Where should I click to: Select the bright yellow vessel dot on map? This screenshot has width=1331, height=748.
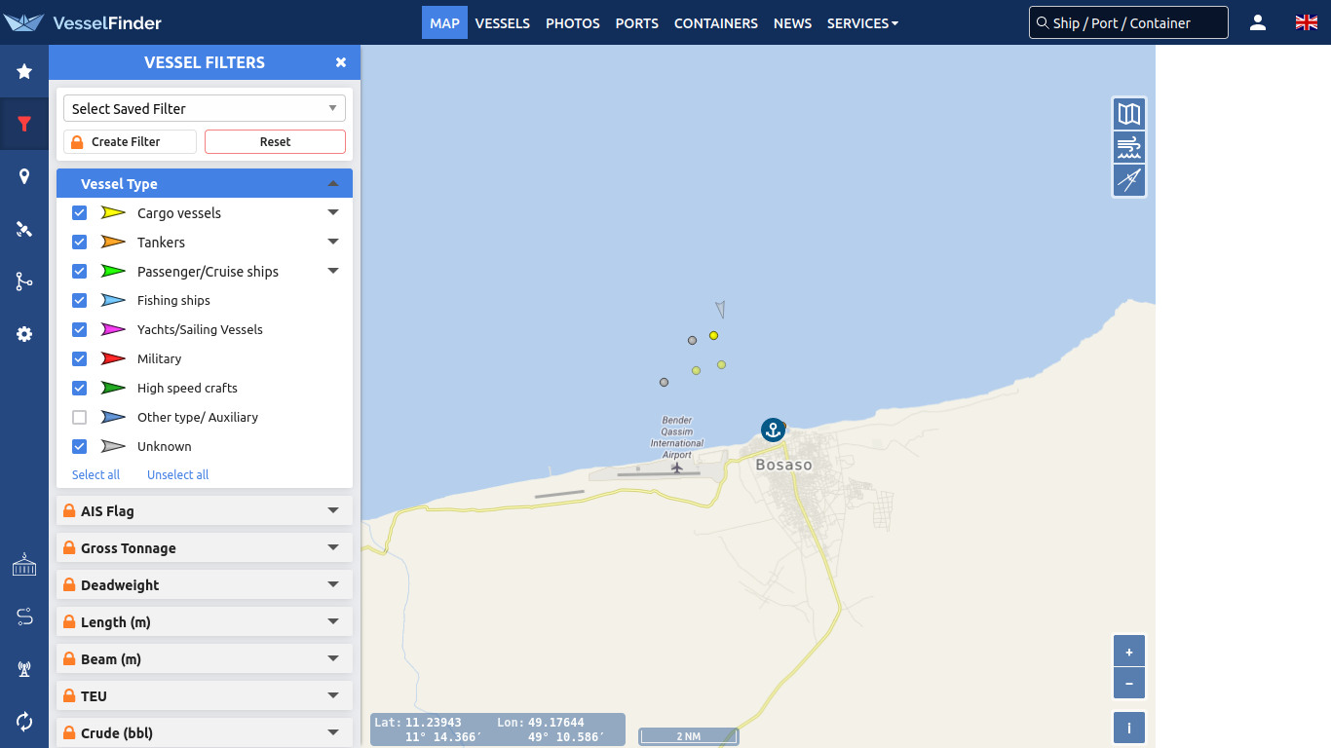[713, 335]
